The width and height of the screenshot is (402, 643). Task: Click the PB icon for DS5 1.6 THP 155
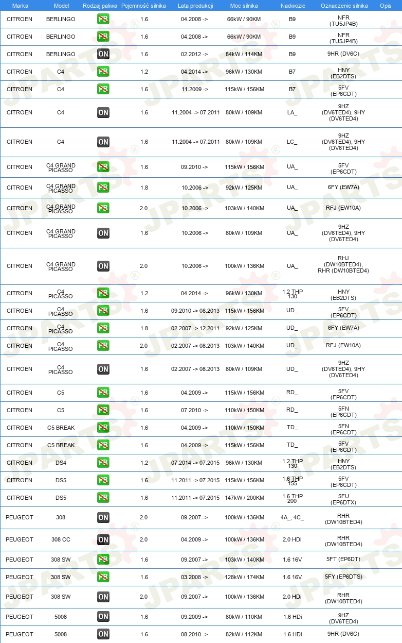[x=103, y=480]
